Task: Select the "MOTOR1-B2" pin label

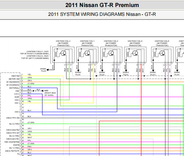Action: click(14, 79)
